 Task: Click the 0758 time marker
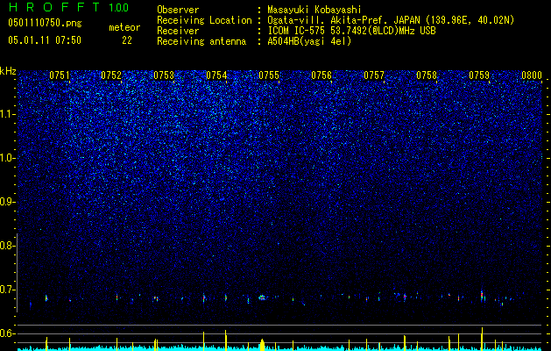427,75
